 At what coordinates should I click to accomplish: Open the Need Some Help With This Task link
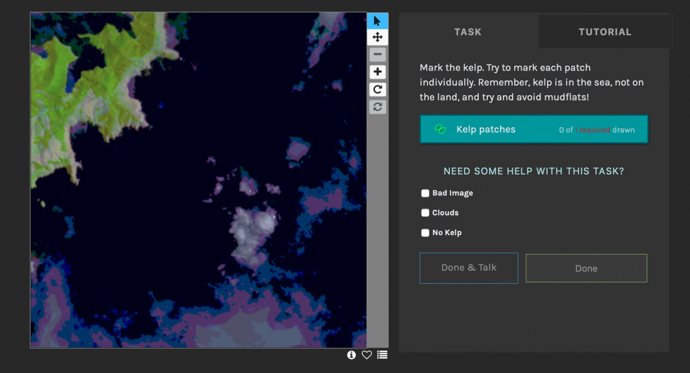pos(534,171)
